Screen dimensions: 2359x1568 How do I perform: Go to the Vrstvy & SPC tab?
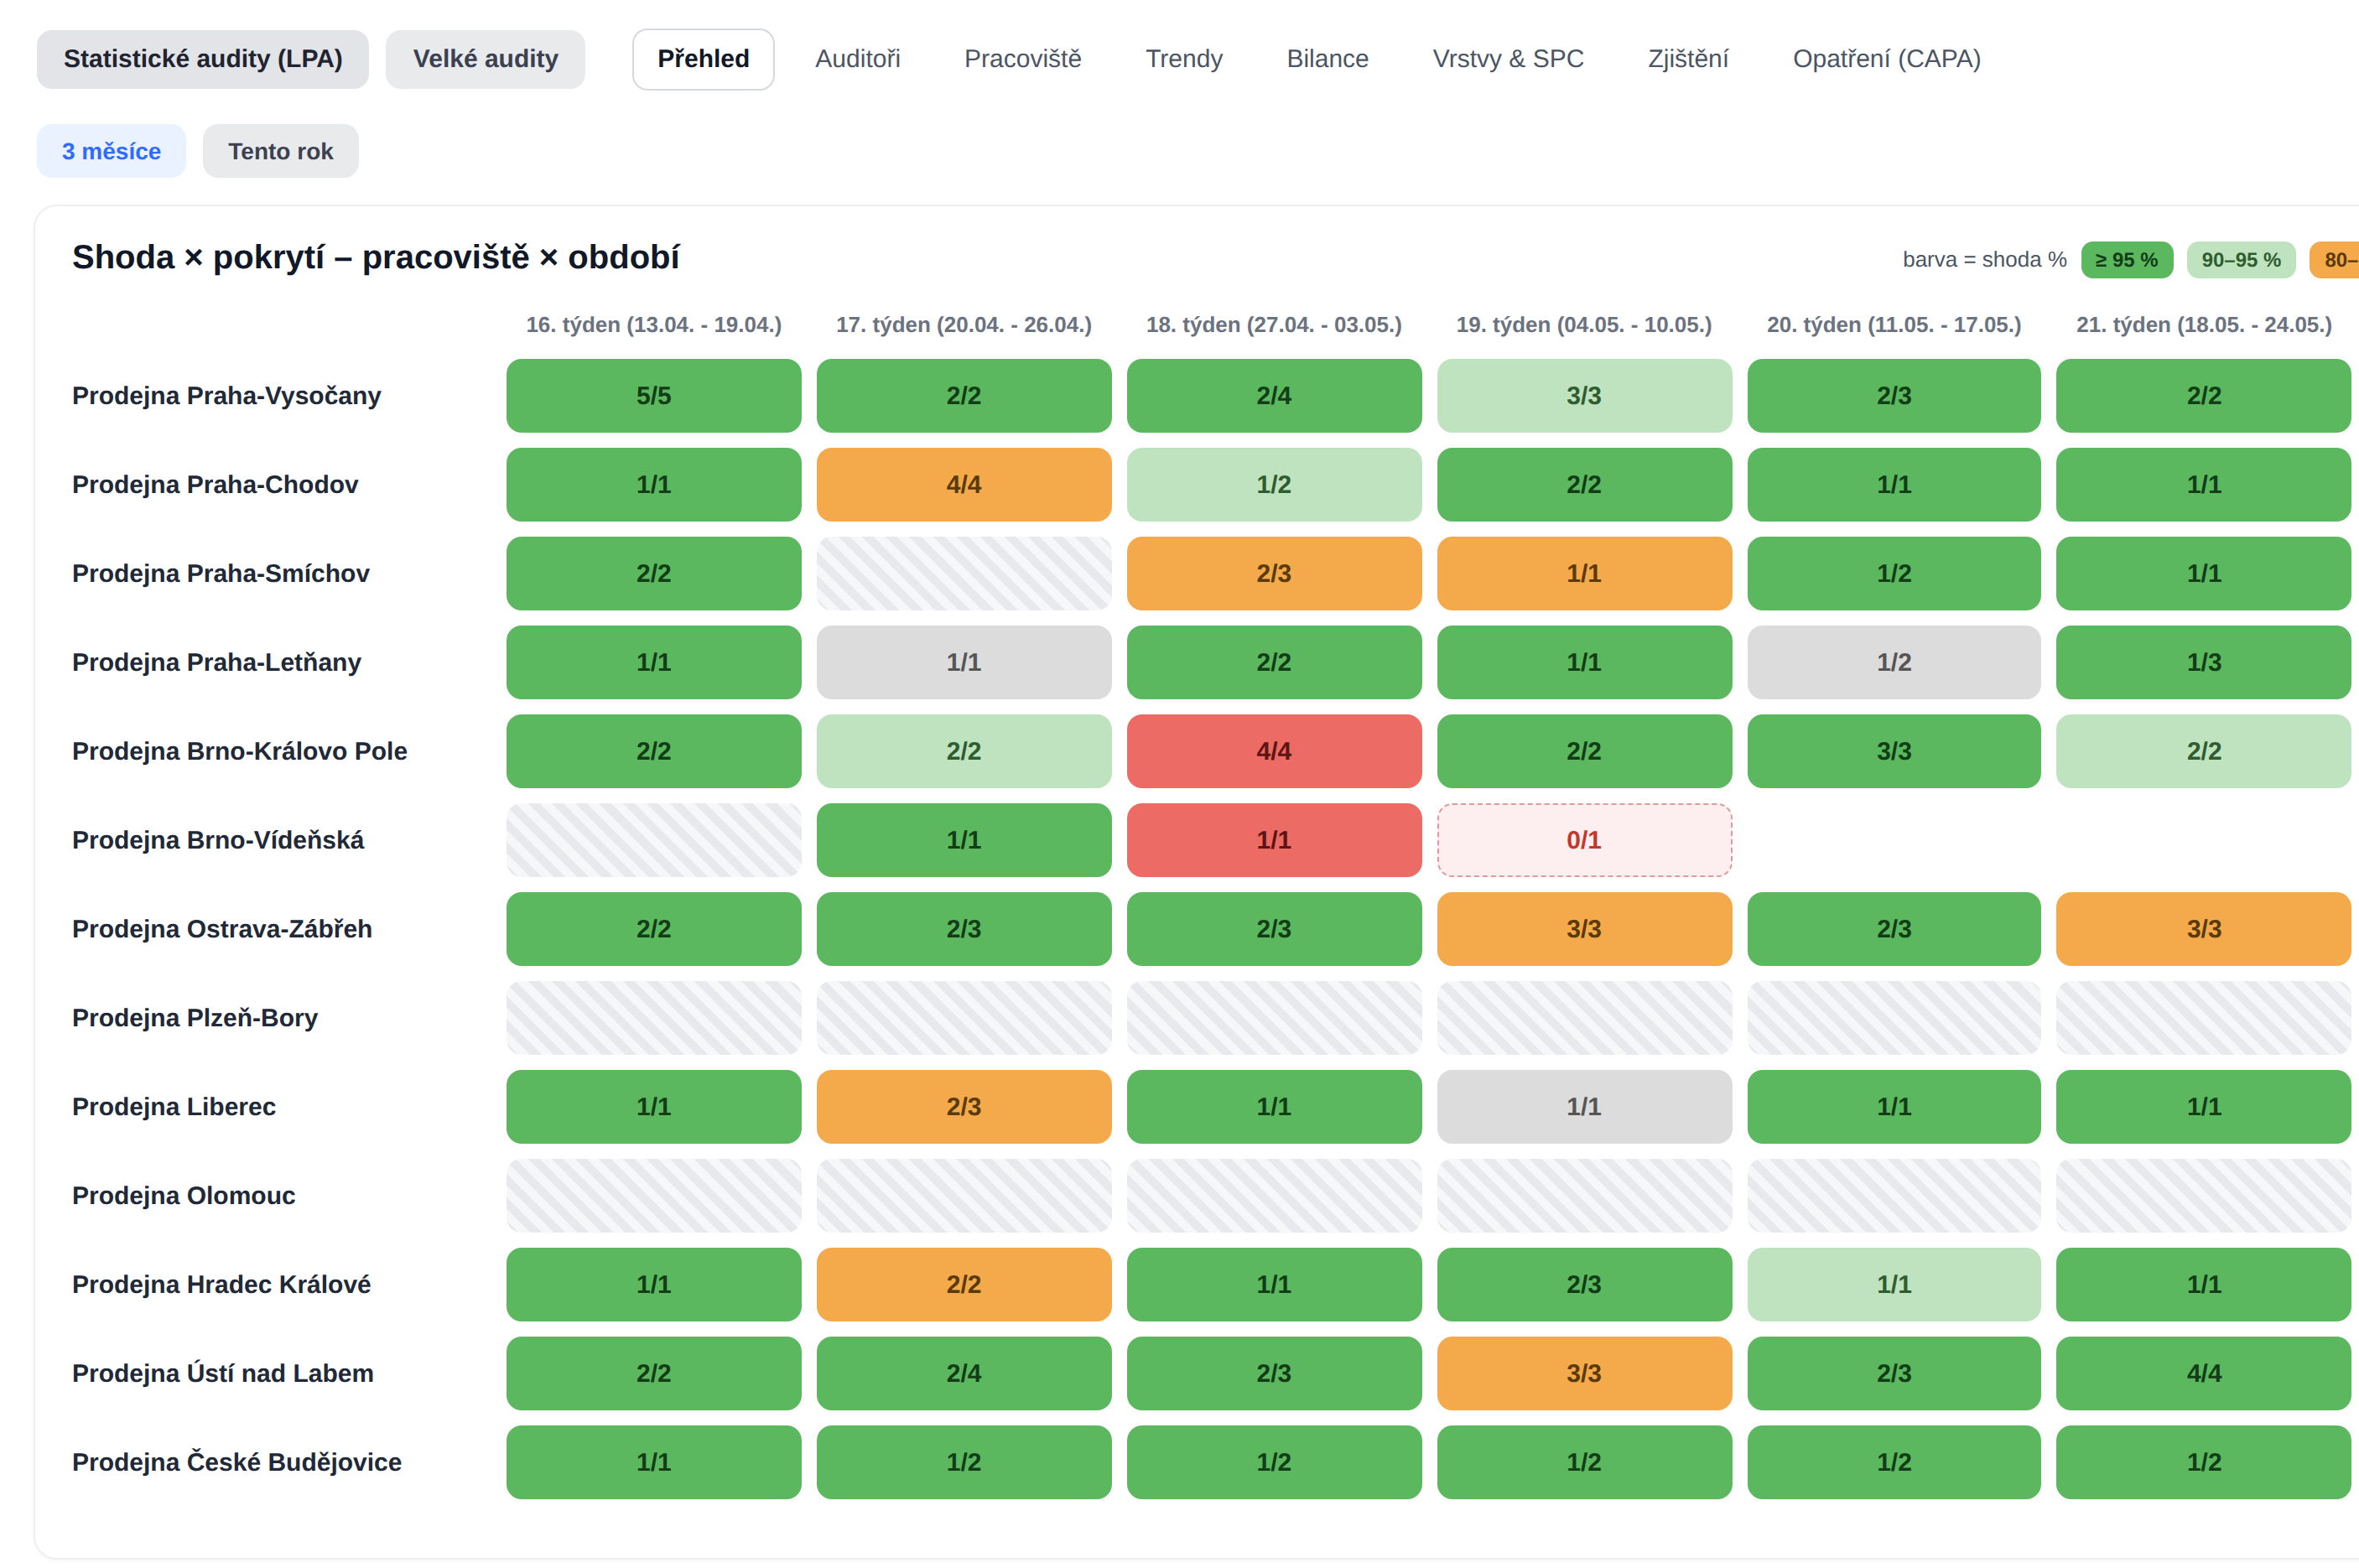pyautogui.click(x=1508, y=59)
